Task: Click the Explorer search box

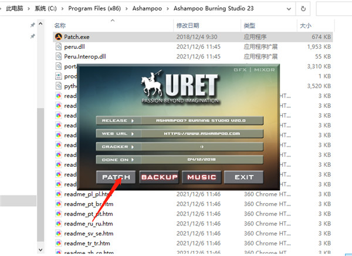Action: (x=334, y=9)
